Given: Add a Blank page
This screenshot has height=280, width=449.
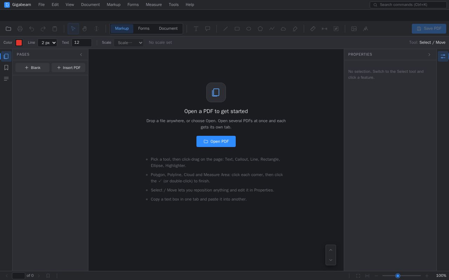Looking at the screenshot, I should [x=32, y=68].
